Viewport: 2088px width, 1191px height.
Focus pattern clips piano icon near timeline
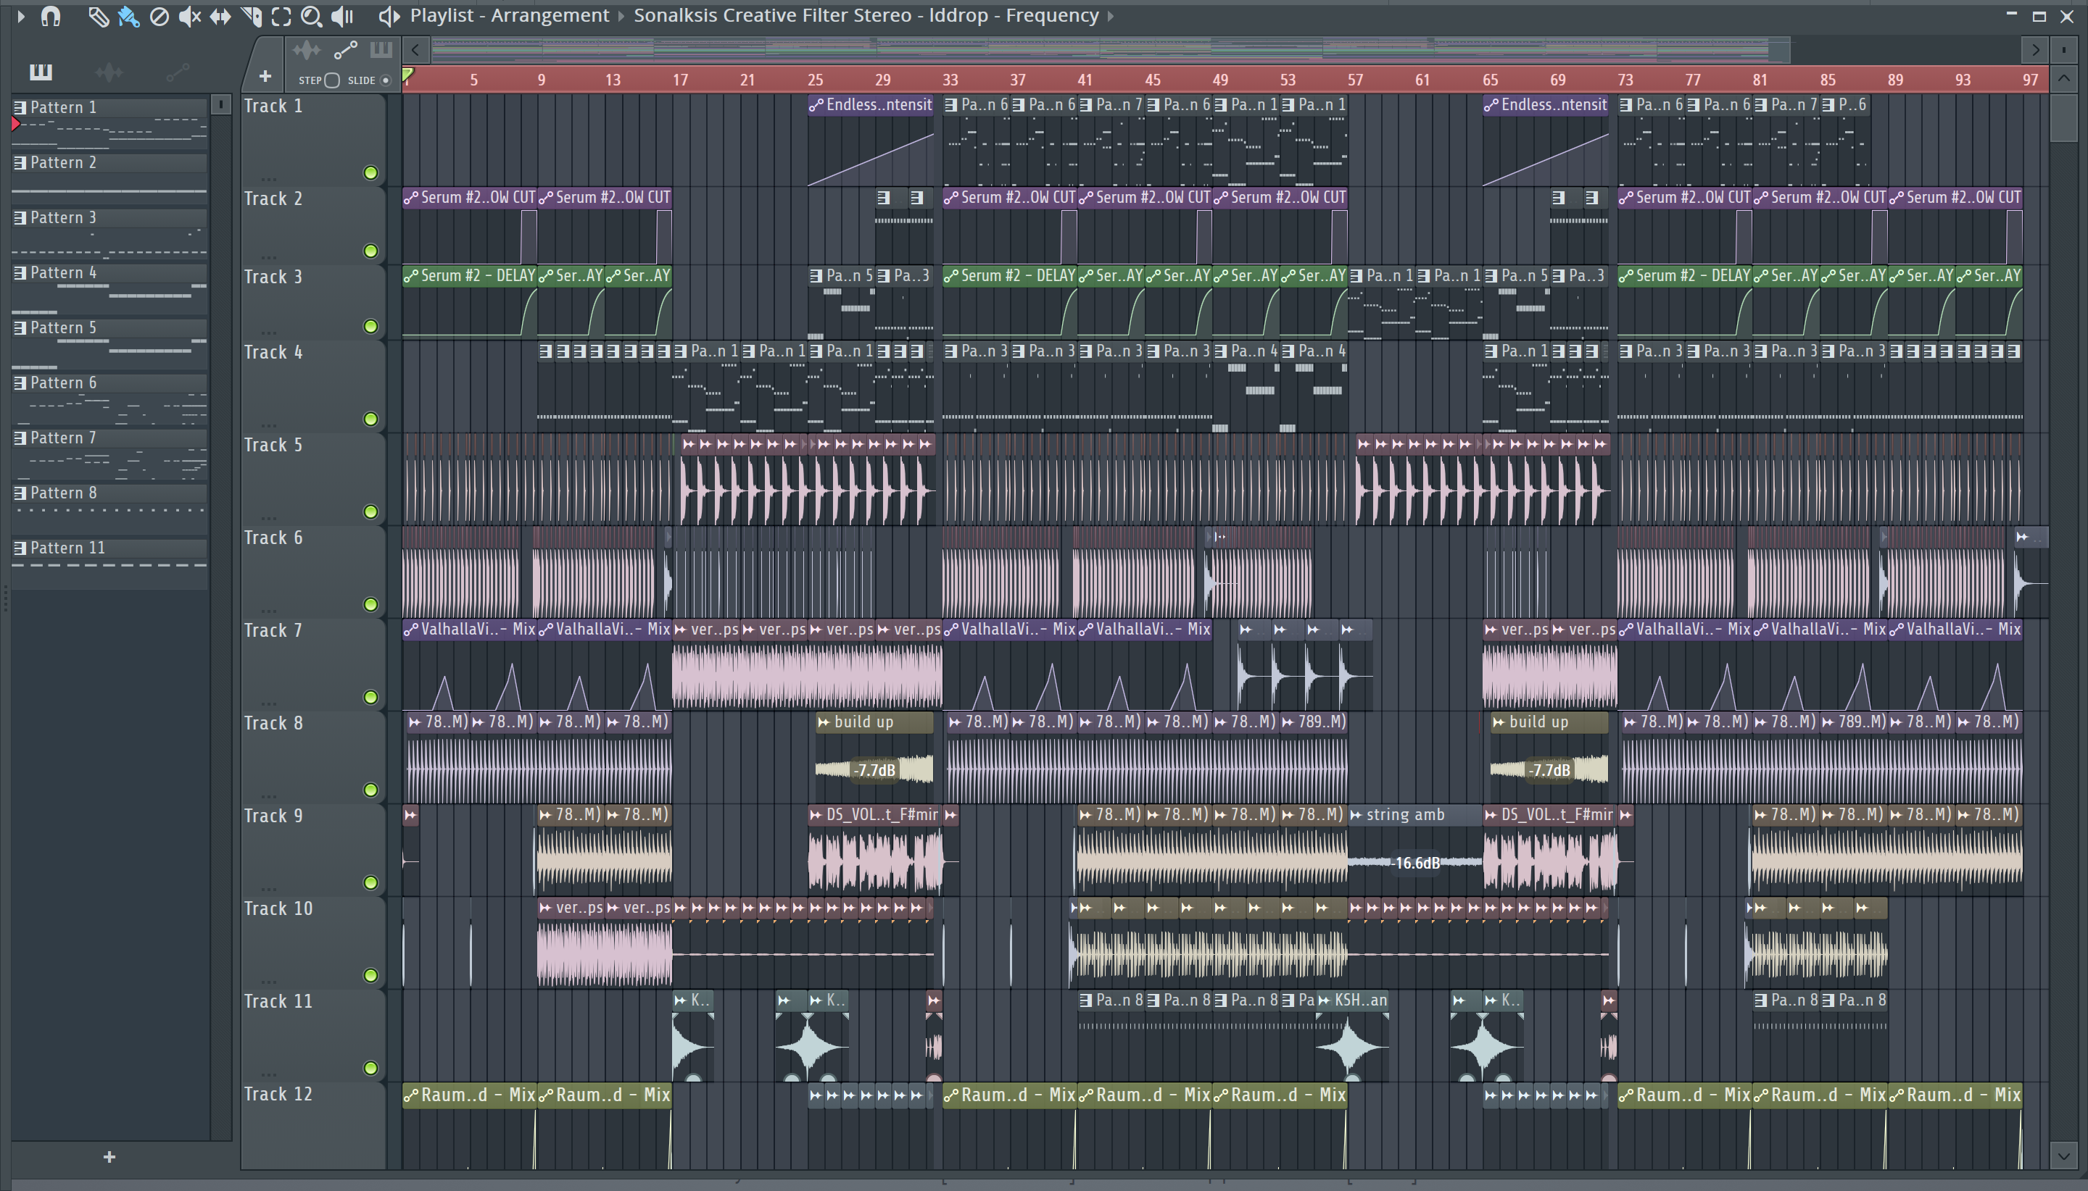[381, 50]
